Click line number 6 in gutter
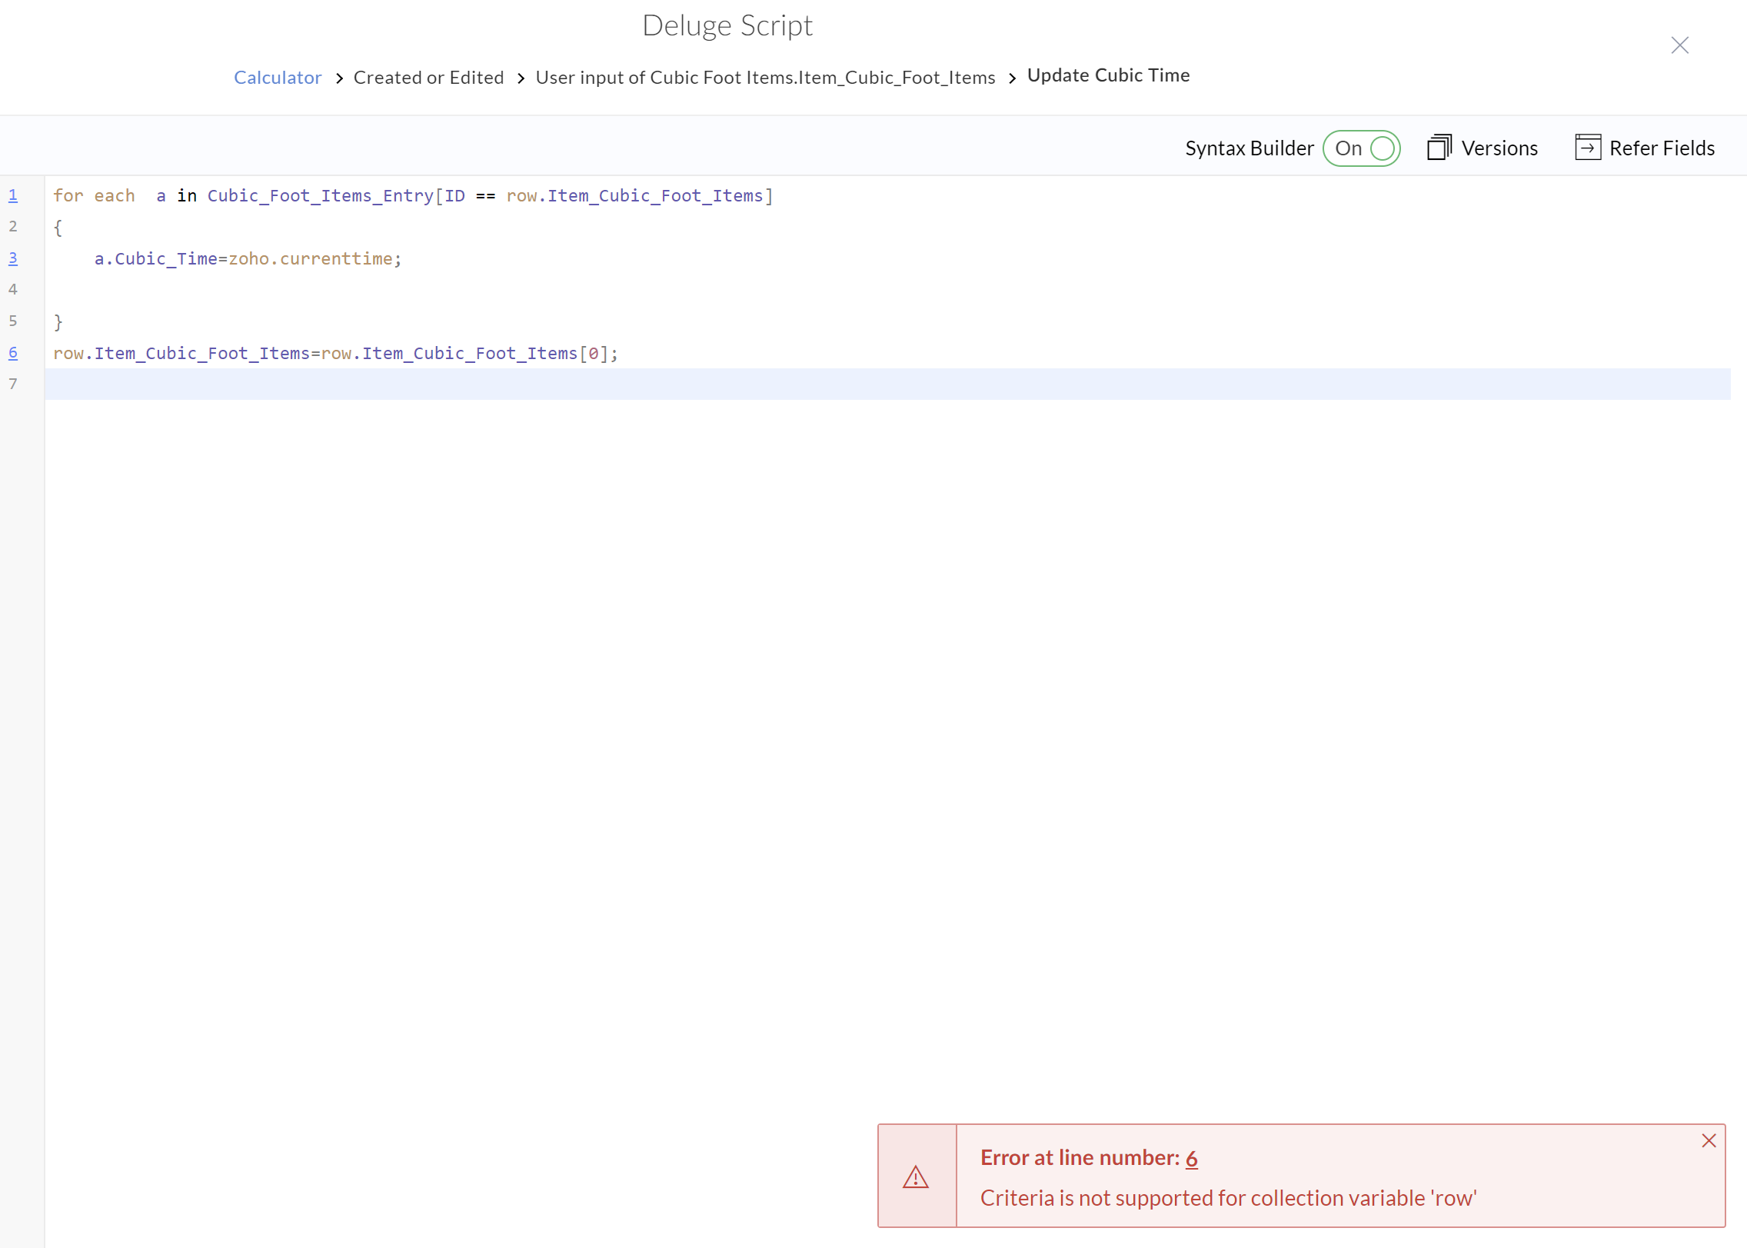 (13, 353)
